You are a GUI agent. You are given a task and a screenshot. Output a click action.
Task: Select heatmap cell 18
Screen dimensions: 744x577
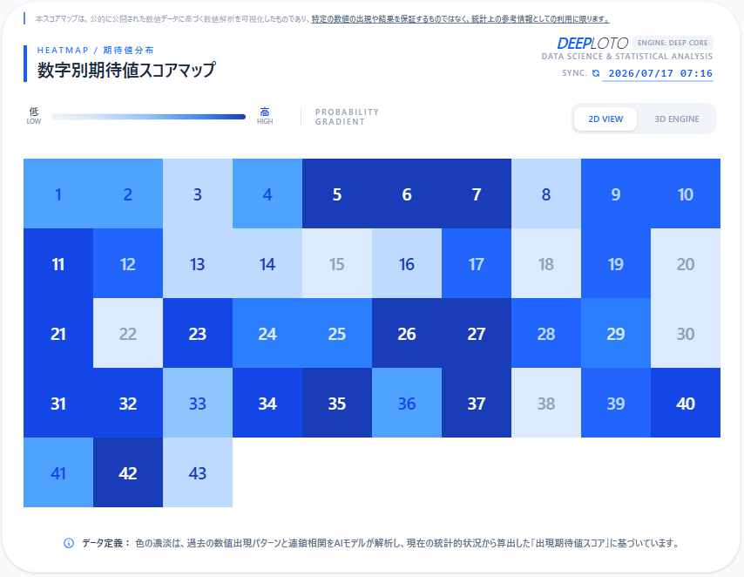pyautogui.click(x=546, y=263)
